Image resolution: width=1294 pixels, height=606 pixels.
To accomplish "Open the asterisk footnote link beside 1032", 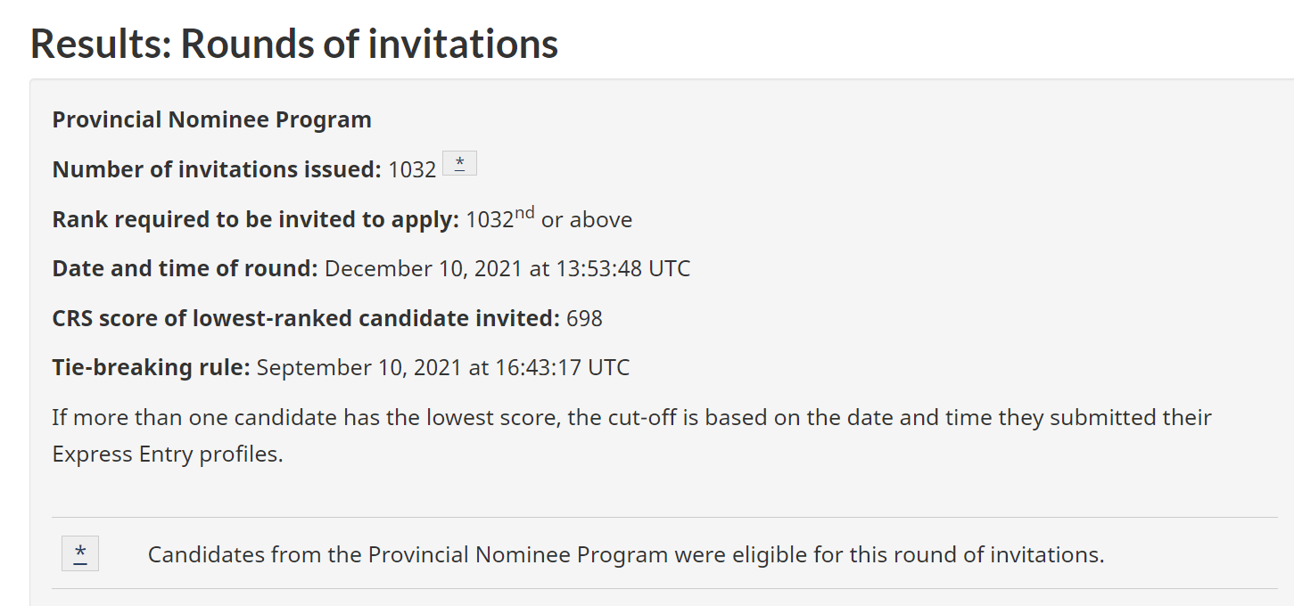I will tap(459, 163).
